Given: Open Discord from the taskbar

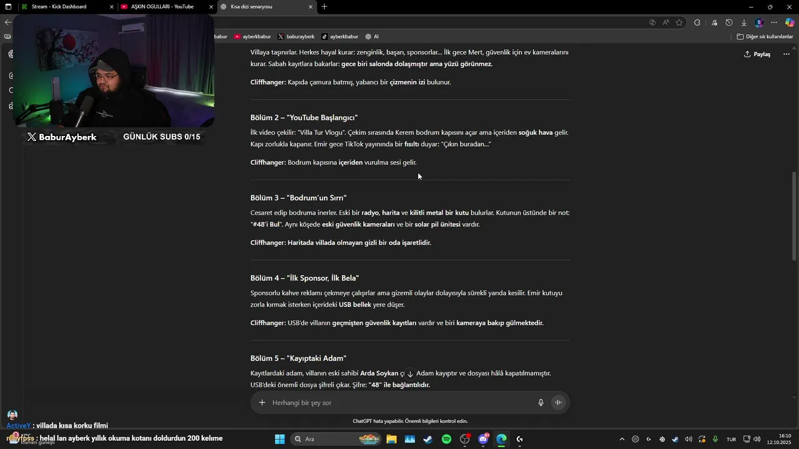Looking at the screenshot, I should click(x=483, y=439).
